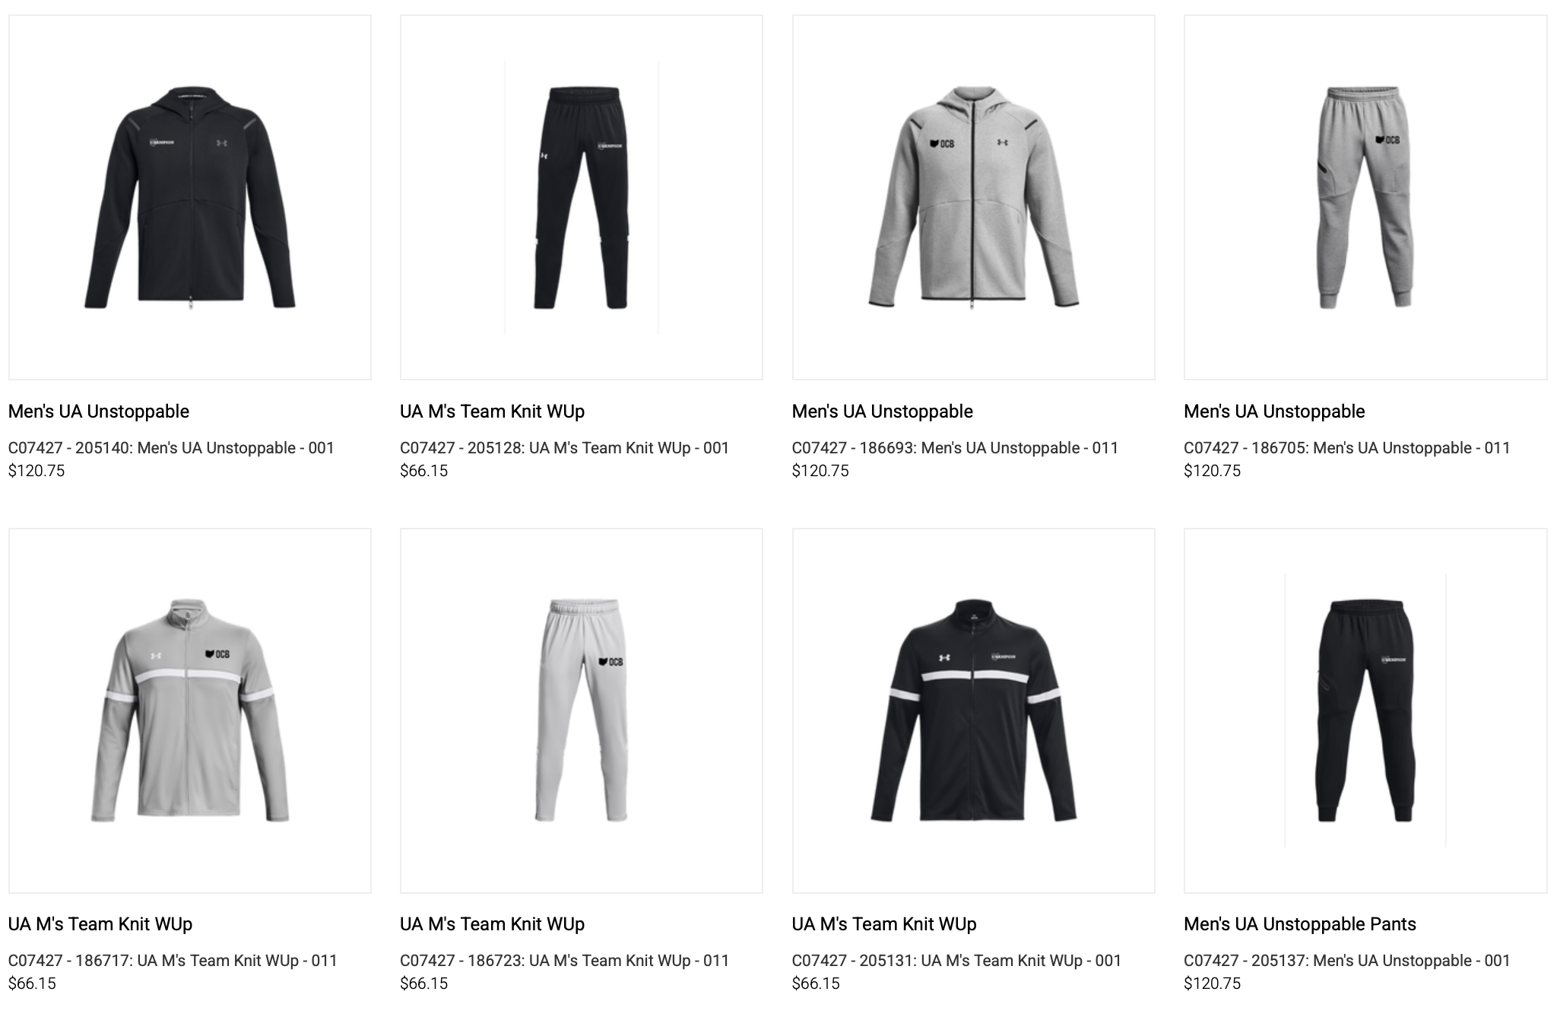The height and width of the screenshot is (1033, 1557).
Task: Click the C07427 - 186717 product description text
Action: (173, 961)
